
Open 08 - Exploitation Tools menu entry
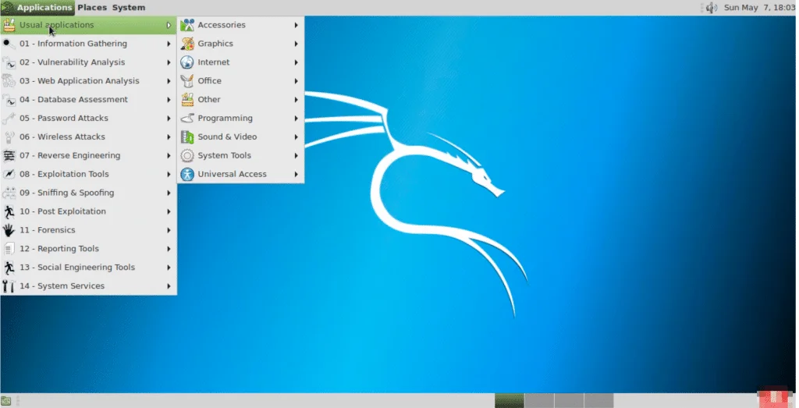[89, 174]
